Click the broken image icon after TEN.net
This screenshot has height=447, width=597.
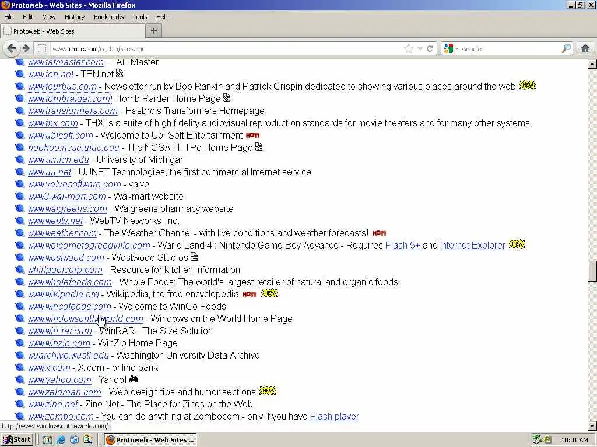(120, 73)
